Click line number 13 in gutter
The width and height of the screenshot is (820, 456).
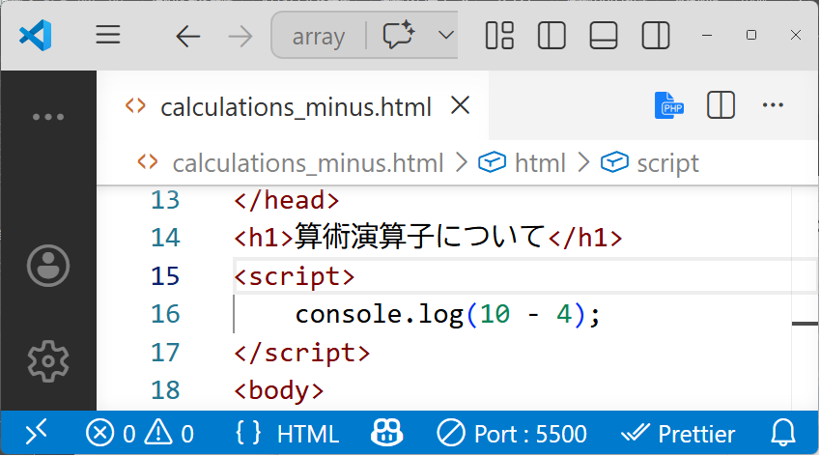[165, 200]
